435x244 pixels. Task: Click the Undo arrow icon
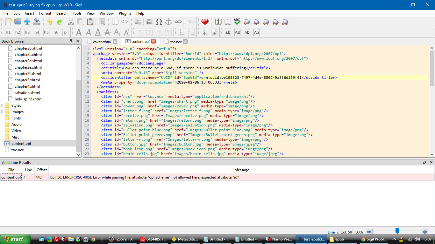(49, 22)
